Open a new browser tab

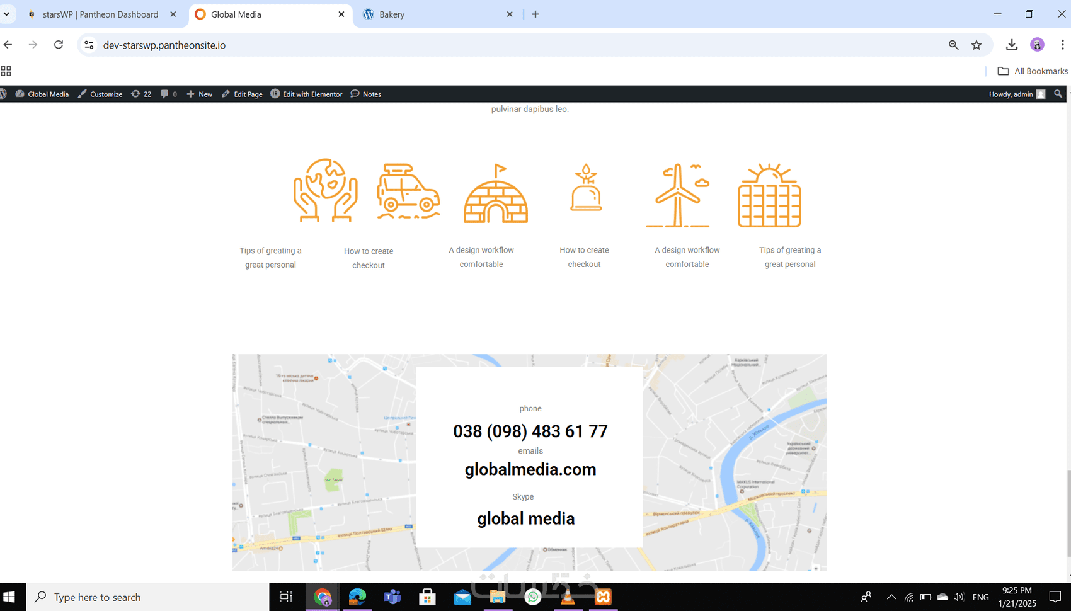pyautogui.click(x=535, y=14)
